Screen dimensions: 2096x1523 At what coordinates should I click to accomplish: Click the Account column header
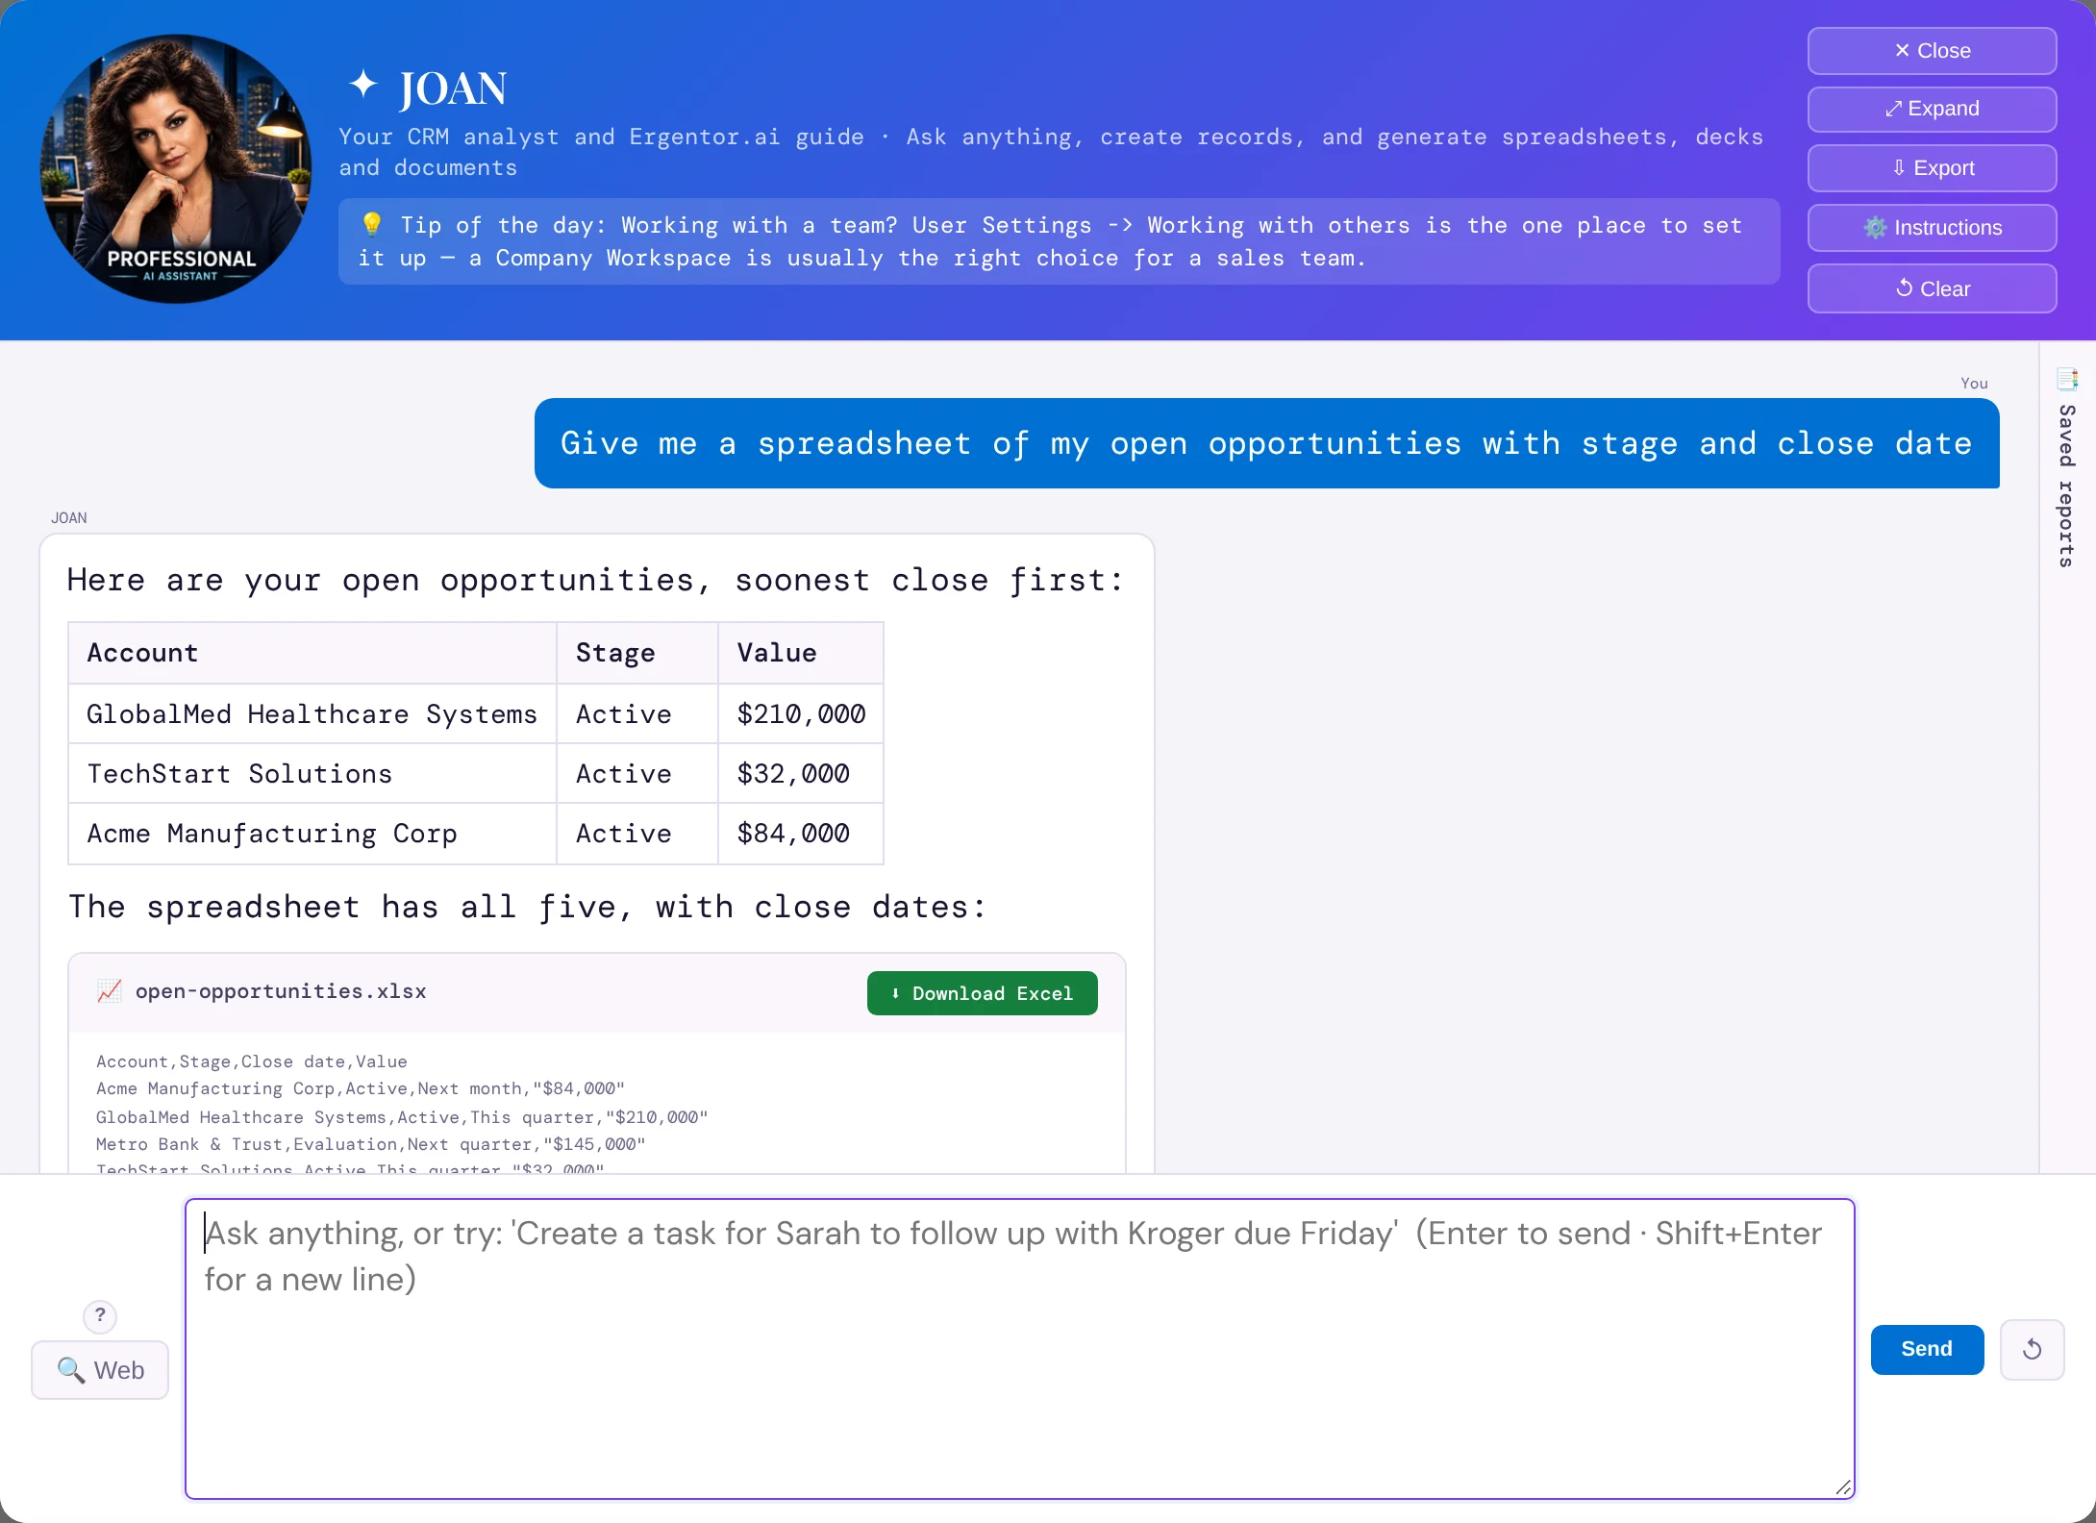tap(312, 653)
